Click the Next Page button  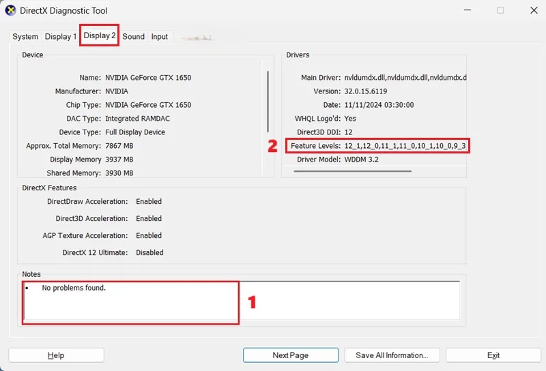(291, 355)
